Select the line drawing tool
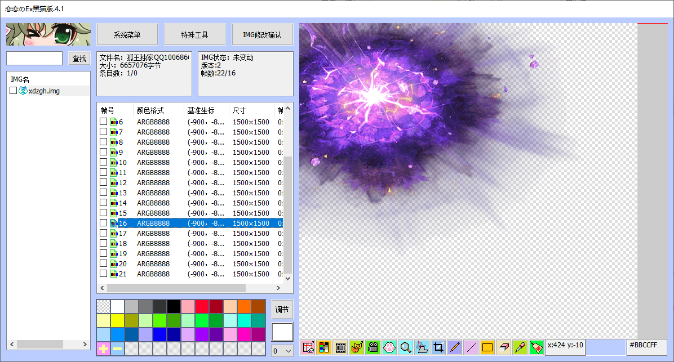Screen dimensions: 674x362 (x=471, y=347)
